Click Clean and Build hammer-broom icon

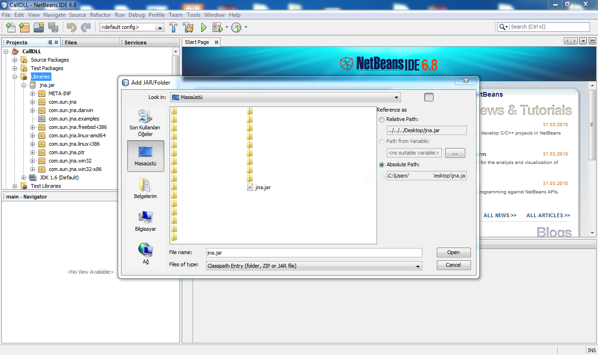[x=188, y=28]
